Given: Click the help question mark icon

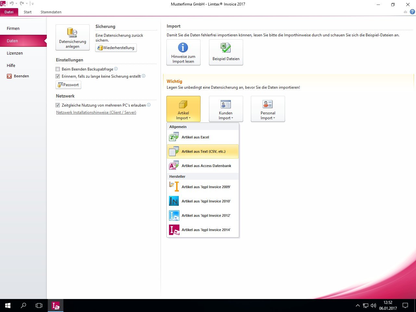Looking at the screenshot, I should pyautogui.click(x=412, y=12).
